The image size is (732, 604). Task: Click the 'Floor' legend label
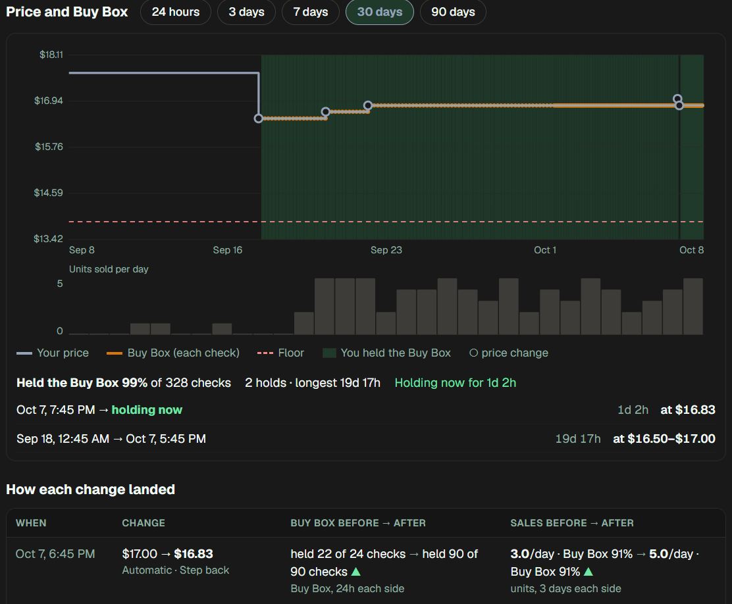(x=291, y=353)
